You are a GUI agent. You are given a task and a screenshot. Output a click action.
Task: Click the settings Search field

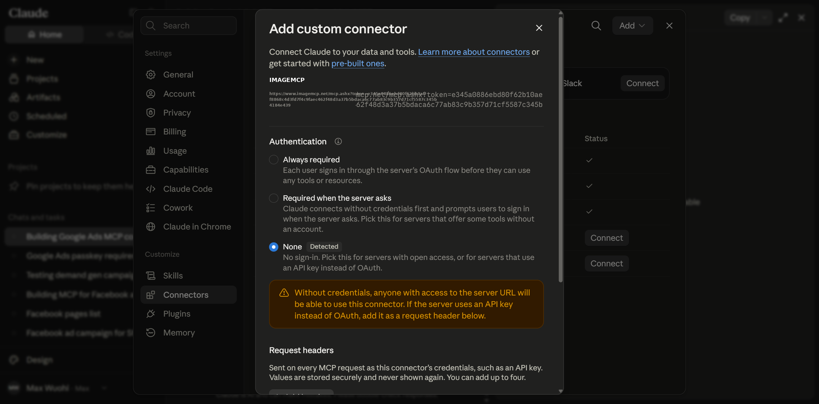[188, 26]
